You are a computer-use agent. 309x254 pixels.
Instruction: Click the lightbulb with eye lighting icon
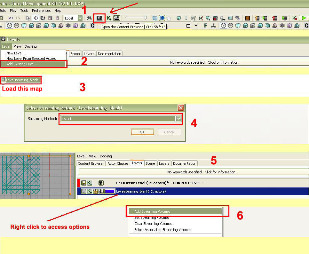[x=223, y=18]
